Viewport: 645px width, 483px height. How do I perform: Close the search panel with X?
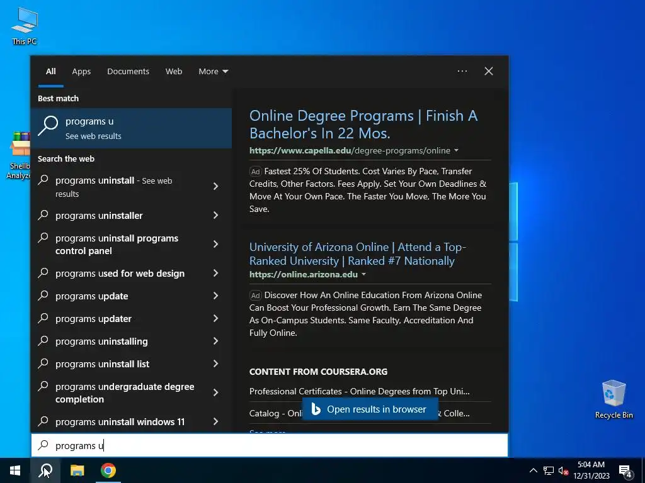tap(489, 71)
